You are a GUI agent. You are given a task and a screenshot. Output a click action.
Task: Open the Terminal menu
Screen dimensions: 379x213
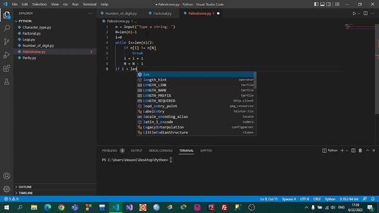coord(89,4)
